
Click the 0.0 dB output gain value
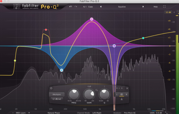click(159, 113)
